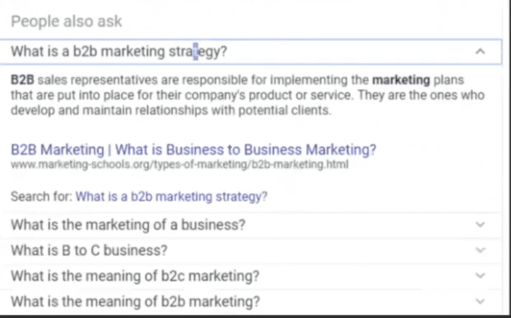Expand chevron beside B to C business
Image resolution: width=511 pixels, height=318 pixels.
[x=480, y=250]
